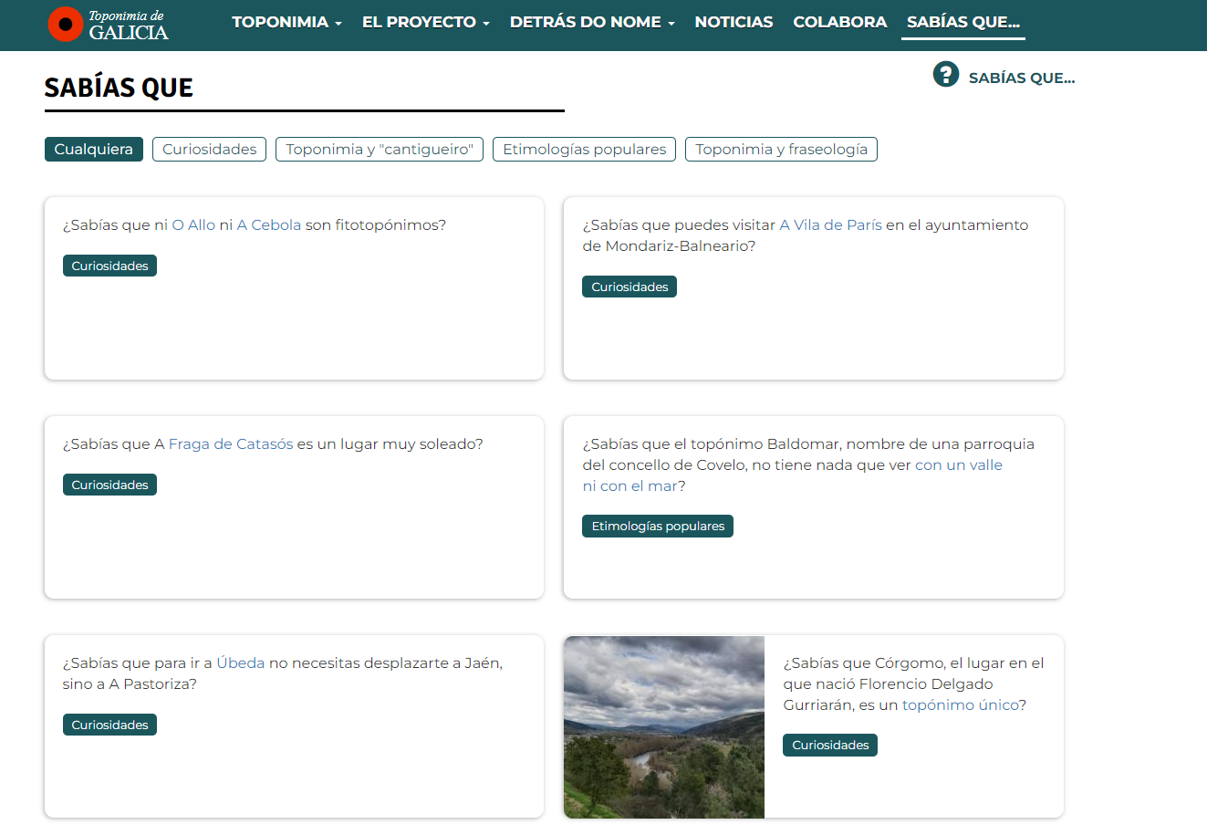Expand the TOPONIMIA dropdown menu
The image size is (1207, 835).
coord(286,22)
